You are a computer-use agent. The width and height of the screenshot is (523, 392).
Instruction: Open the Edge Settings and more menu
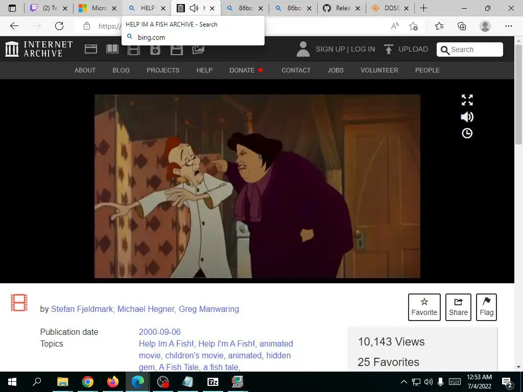click(508, 26)
